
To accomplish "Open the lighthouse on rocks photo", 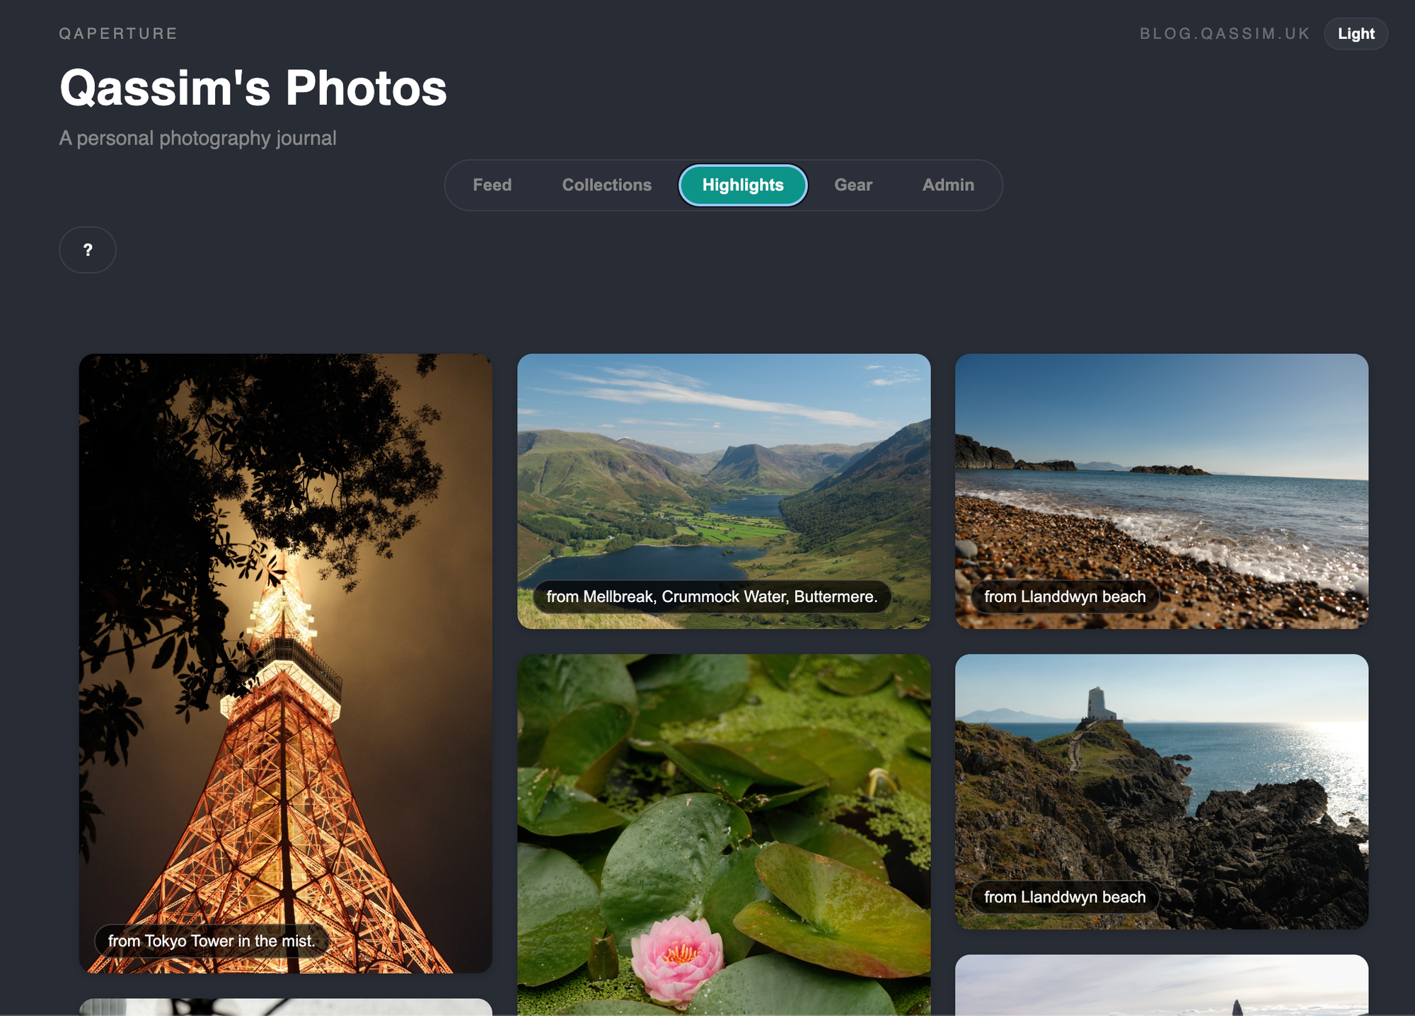I will click(1161, 778).
